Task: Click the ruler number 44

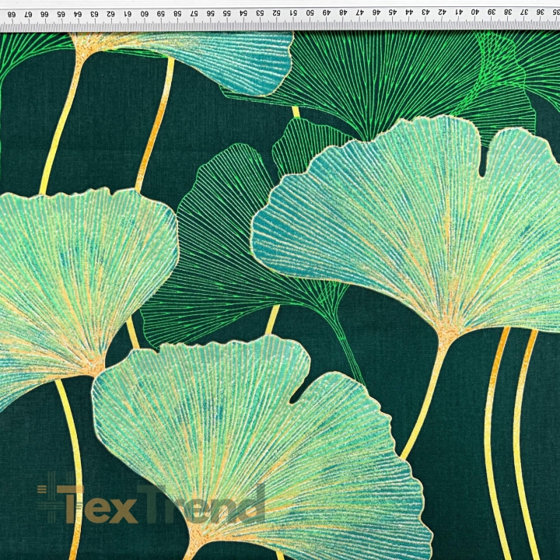Action: (x=409, y=12)
